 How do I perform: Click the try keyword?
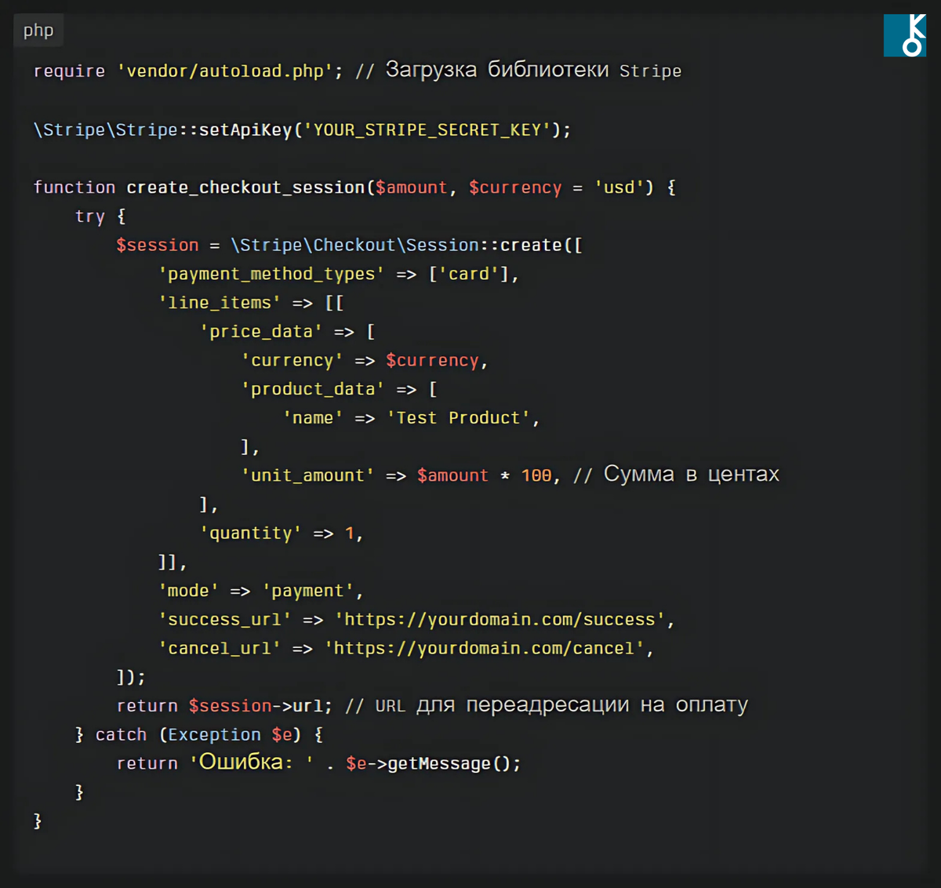click(89, 217)
